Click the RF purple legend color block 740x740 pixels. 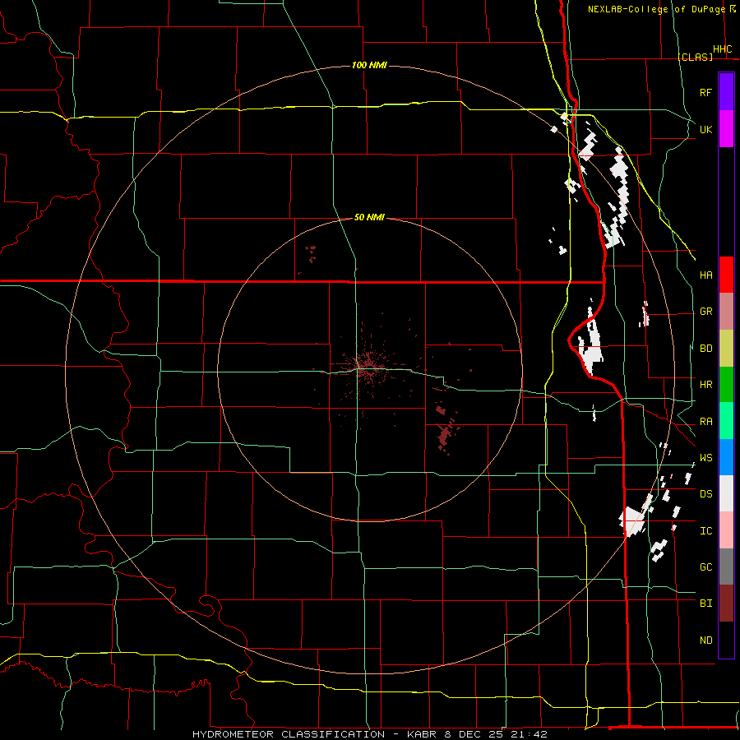tap(726, 92)
